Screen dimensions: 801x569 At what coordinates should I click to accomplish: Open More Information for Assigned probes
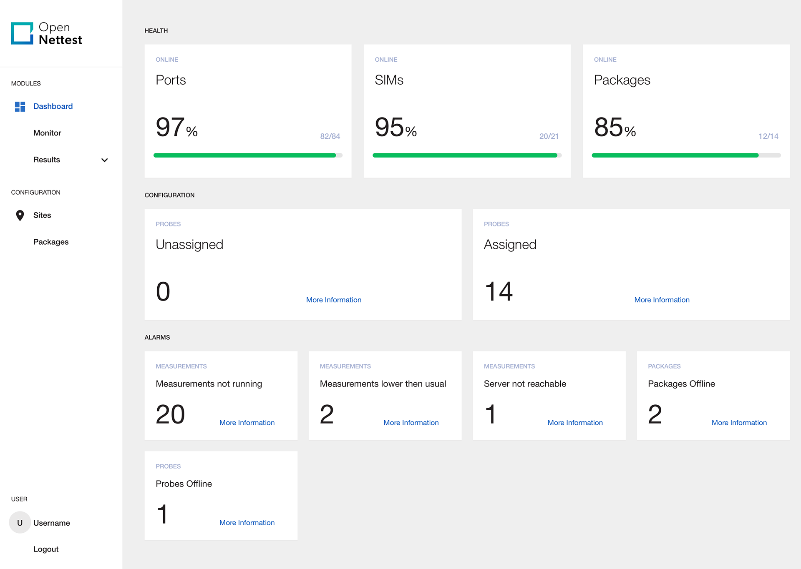(x=661, y=300)
